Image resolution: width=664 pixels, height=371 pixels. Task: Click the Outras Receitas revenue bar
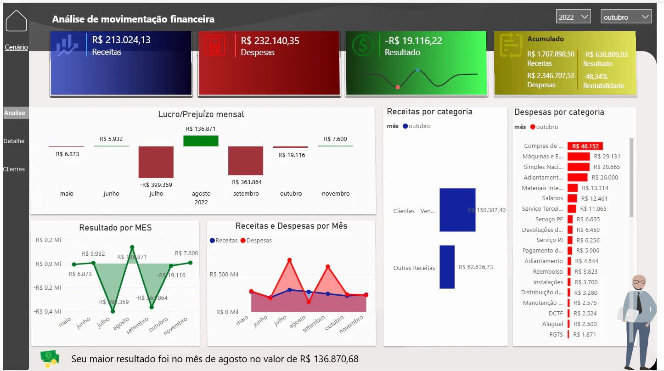pyautogui.click(x=447, y=267)
